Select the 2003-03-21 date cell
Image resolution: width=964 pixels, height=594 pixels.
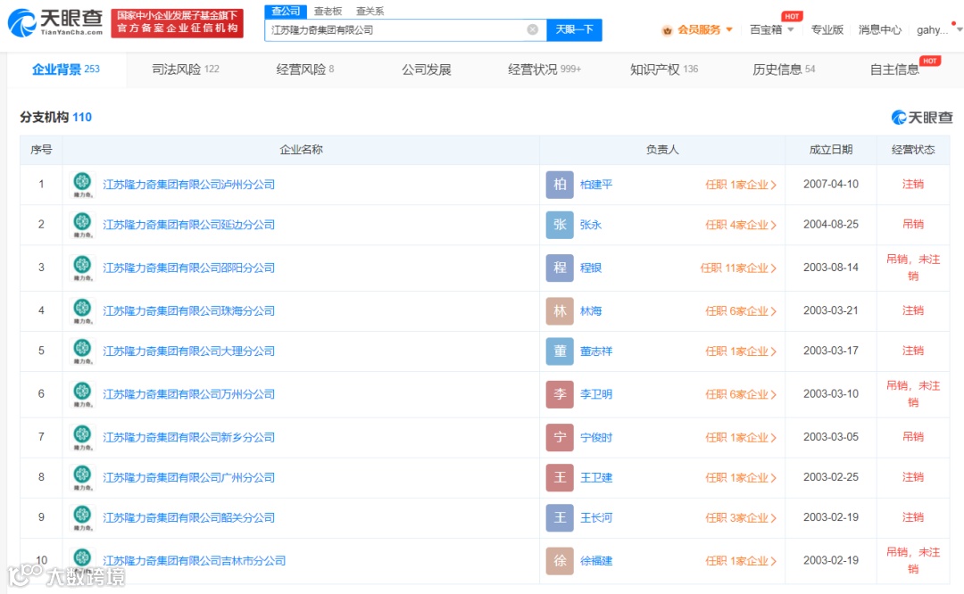coord(831,310)
